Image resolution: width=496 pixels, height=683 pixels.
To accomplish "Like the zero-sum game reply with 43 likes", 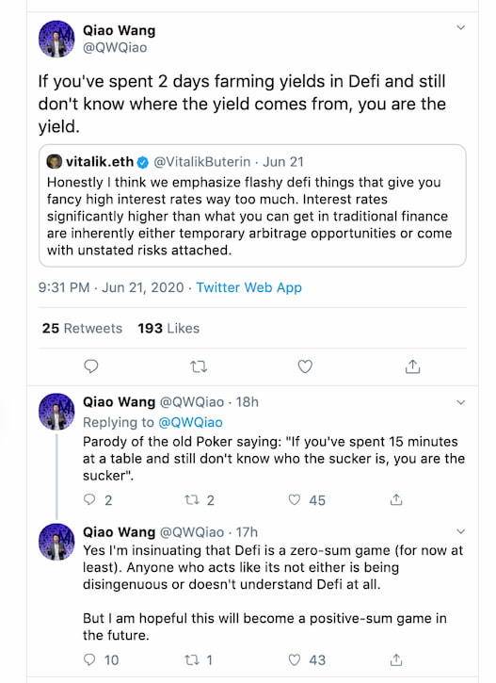I will point(295,659).
